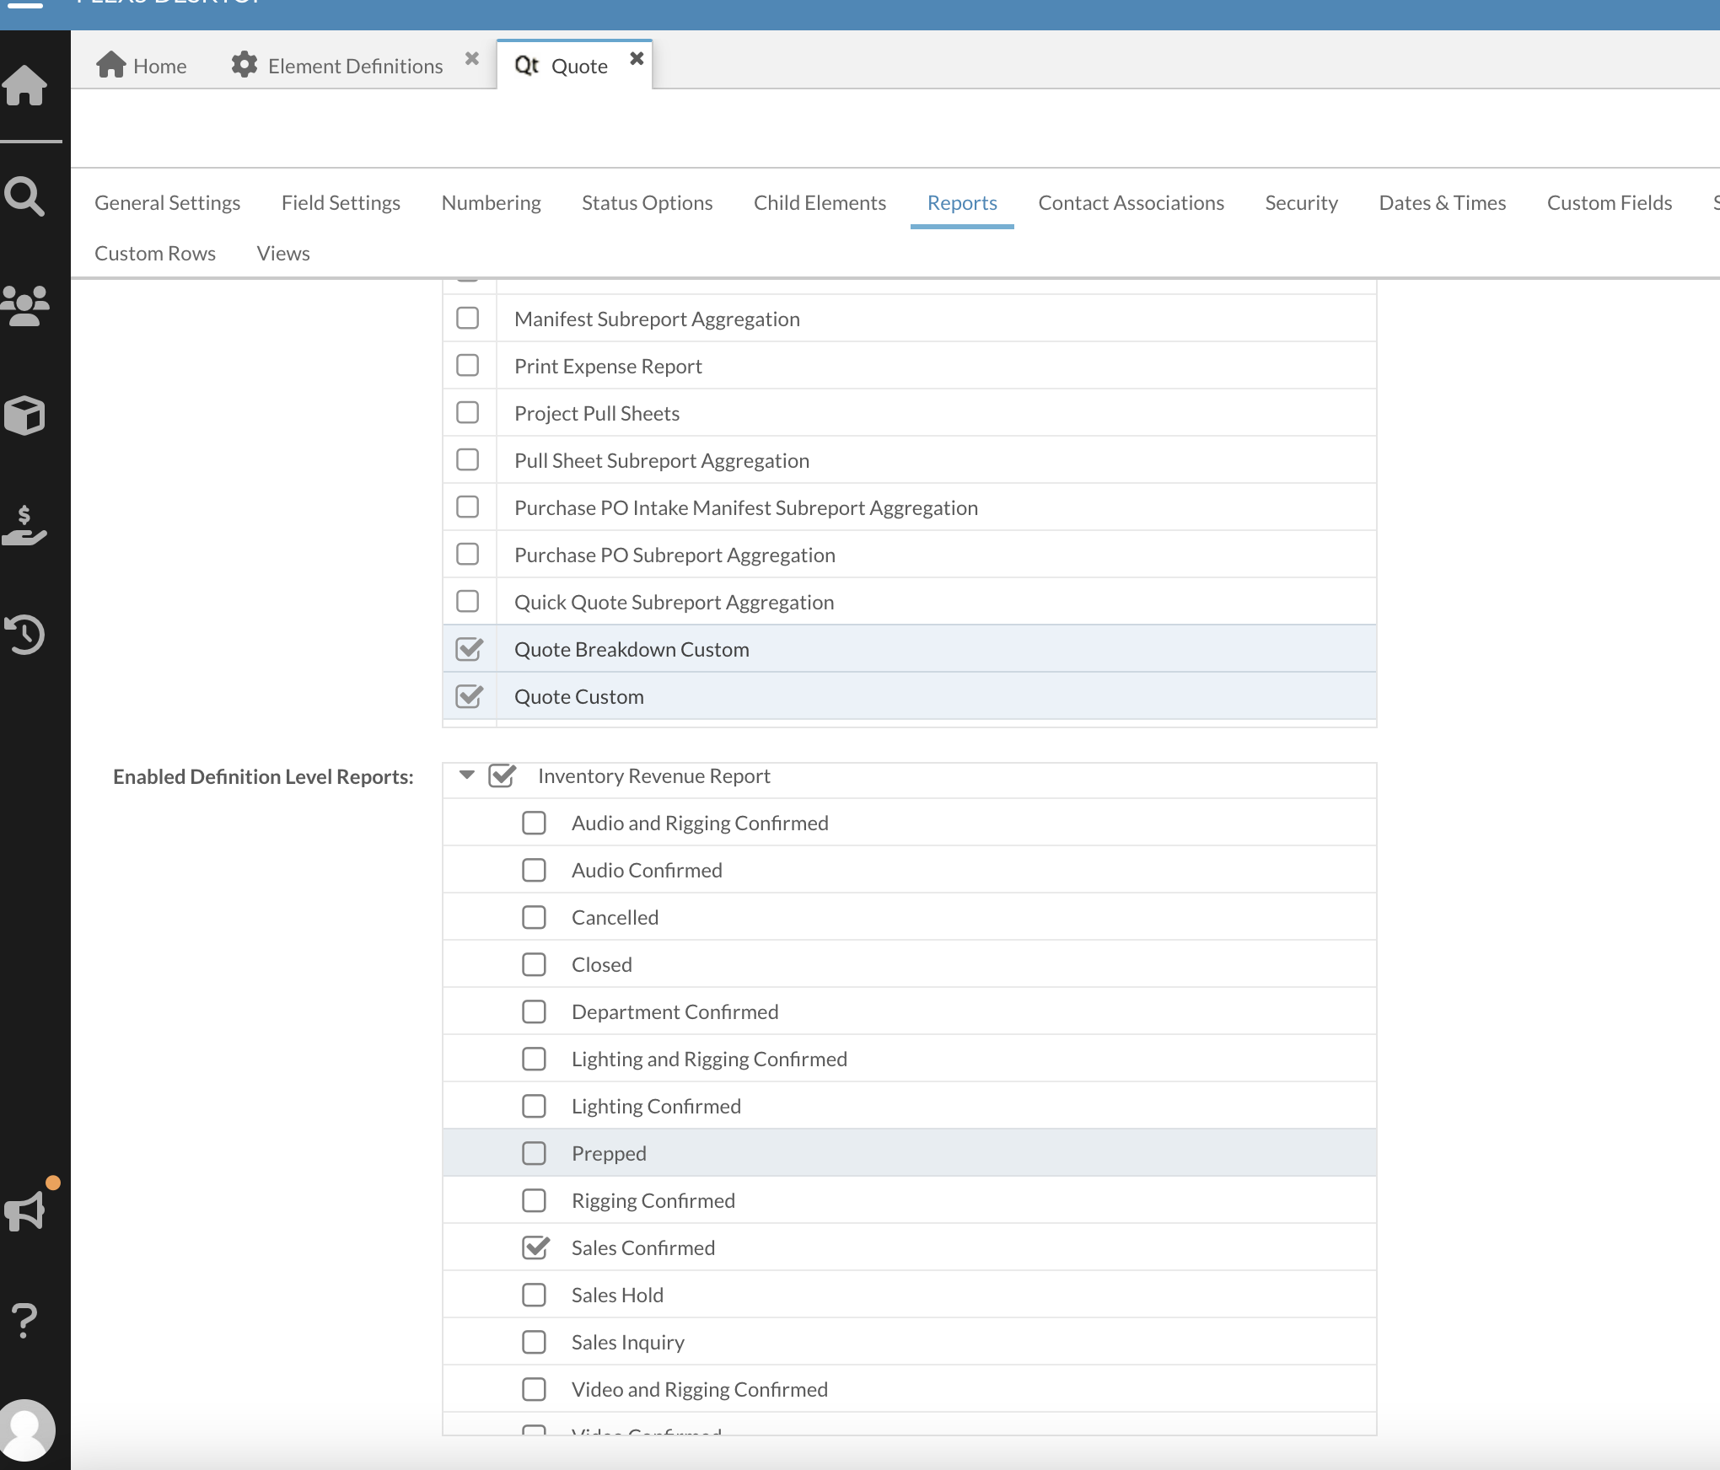This screenshot has height=1470, width=1720.
Task: Enable the Prepped status checkbox
Action: click(534, 1153)
